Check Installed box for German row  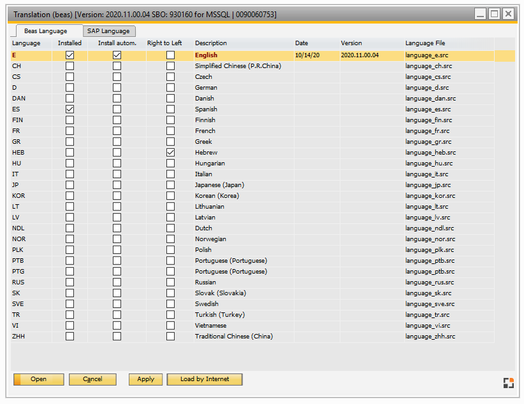[70, 88]
